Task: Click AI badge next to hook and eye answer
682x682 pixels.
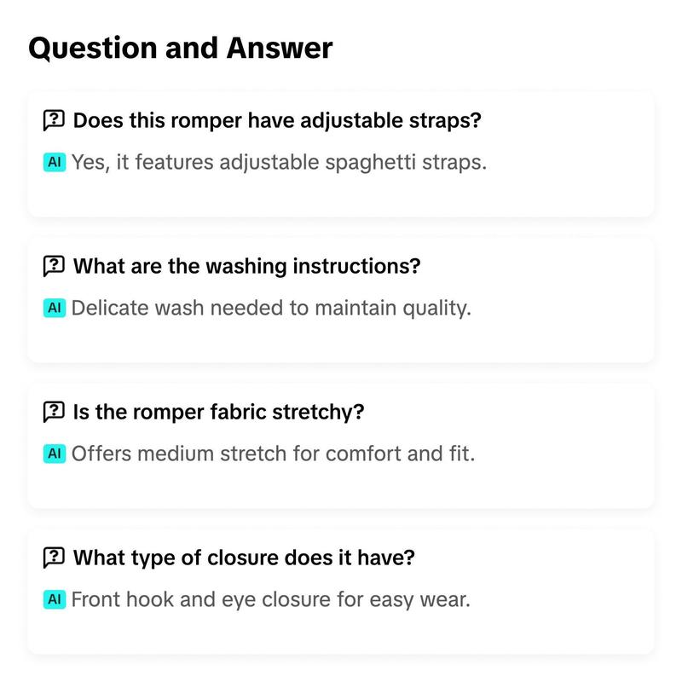Action: coord(55,599)
